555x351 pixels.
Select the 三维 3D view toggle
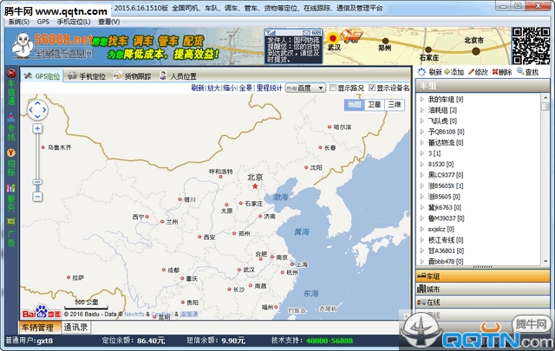[395, 104]
